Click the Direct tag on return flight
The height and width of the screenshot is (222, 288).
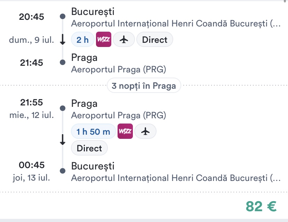click(x=89, y=149)
